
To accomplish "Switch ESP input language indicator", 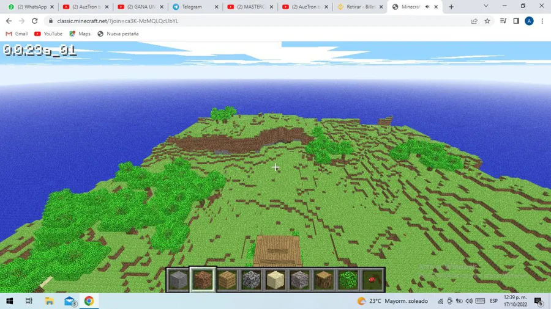I will (x=493, y=301).
